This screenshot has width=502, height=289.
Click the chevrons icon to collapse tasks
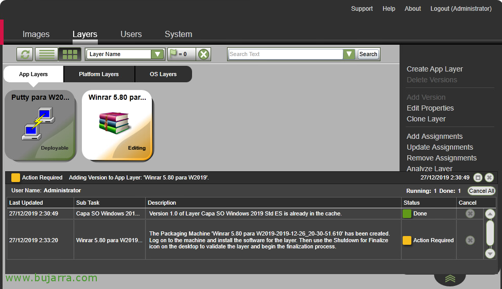pos(450,279)
